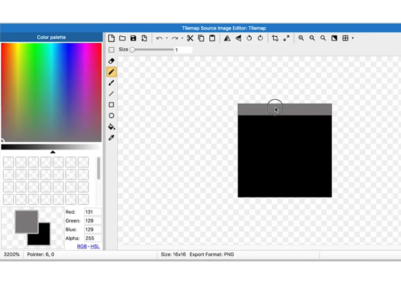
Task: Click the Color palette panel header
Action: [x=52, y=37]
